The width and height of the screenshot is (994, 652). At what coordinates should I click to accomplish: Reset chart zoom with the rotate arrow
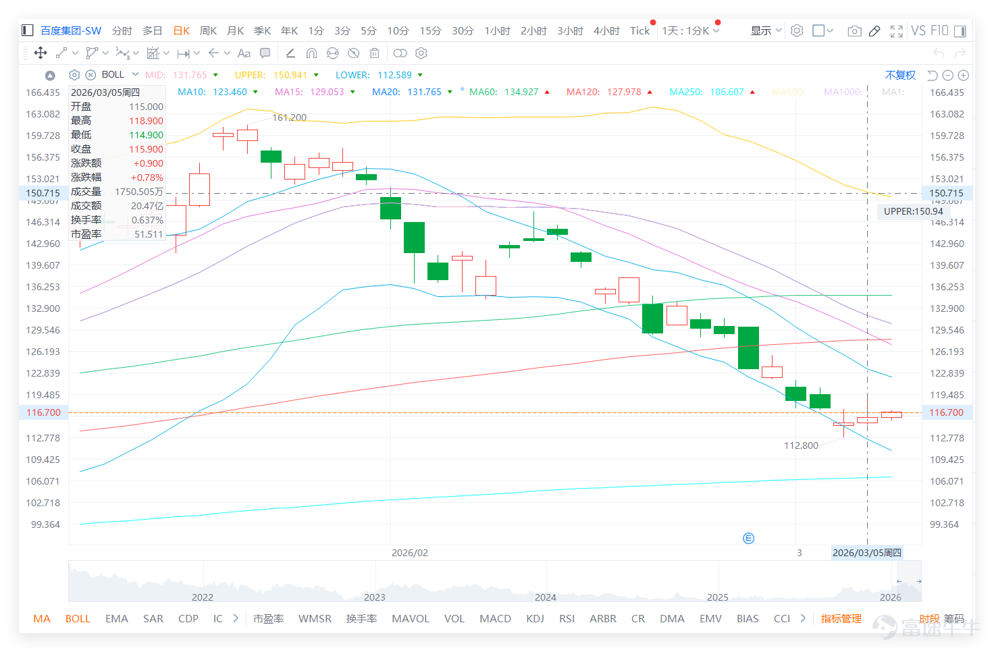click(933, 76)
